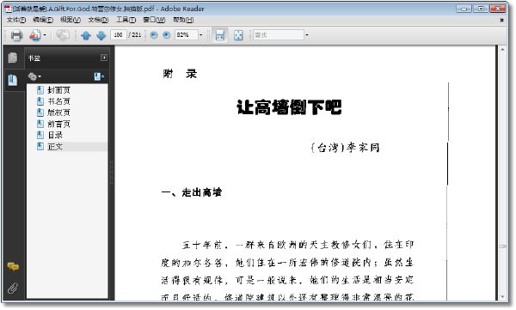Select the 版权页 bookmark
Viewport: 516px width, 310px height.
(58, 112)
